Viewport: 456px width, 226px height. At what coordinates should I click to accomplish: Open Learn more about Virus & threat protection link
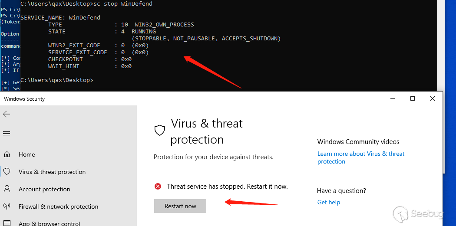[360, 157]
